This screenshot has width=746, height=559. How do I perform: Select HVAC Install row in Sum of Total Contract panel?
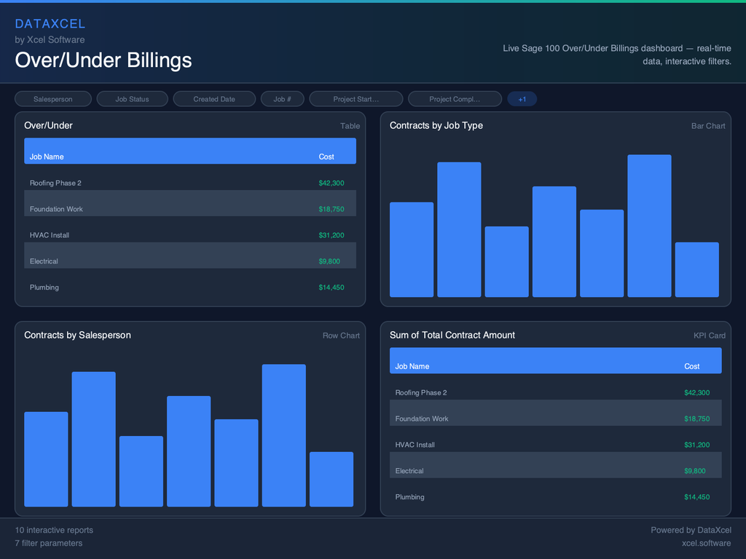pyautogui.click(x=555, y=445)
